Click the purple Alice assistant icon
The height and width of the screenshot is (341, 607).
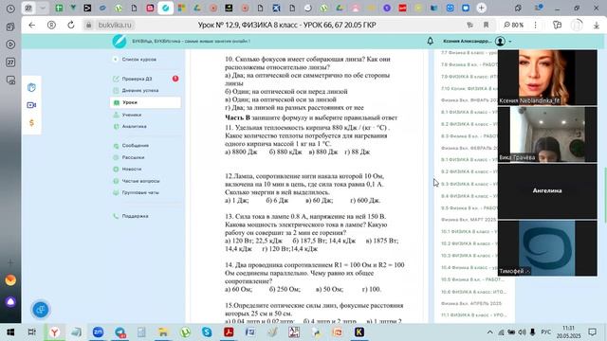10,301
